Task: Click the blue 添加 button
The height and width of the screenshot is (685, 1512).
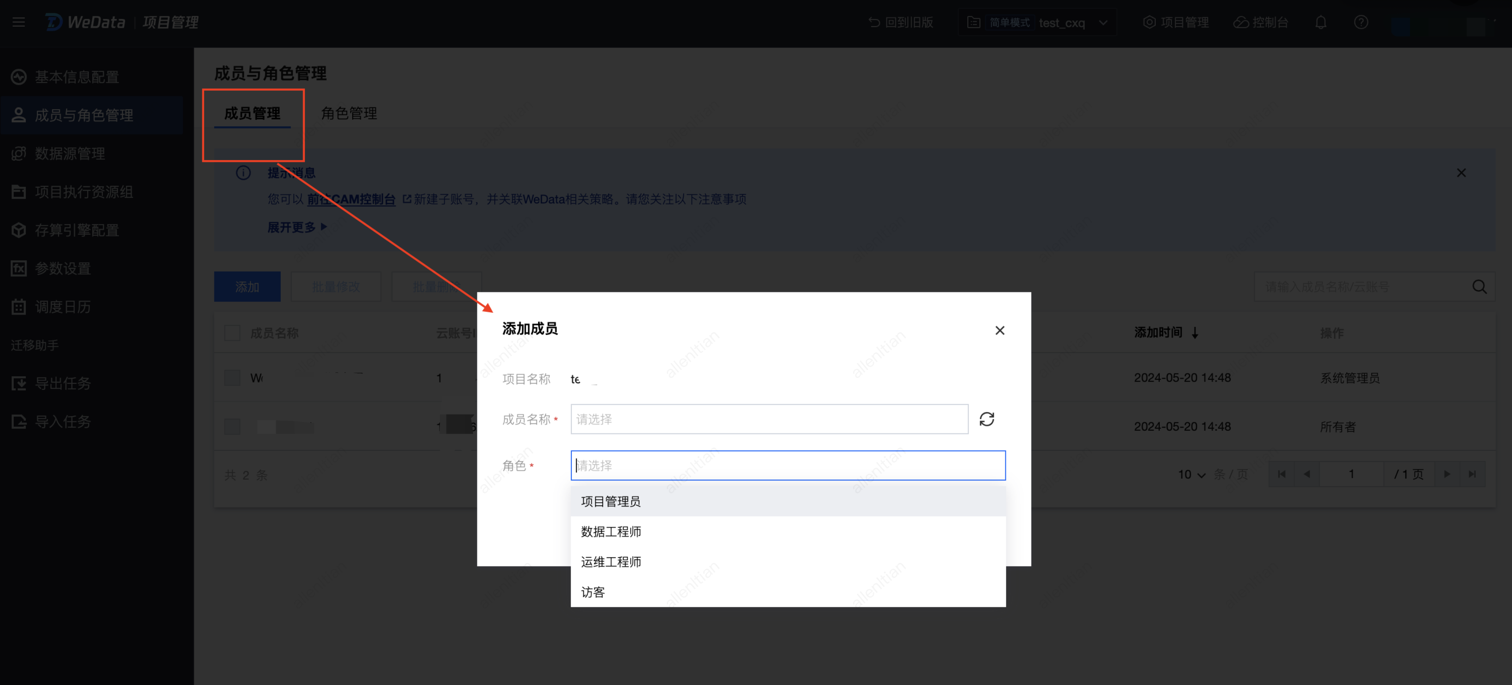Action: (x=247, y=287)
